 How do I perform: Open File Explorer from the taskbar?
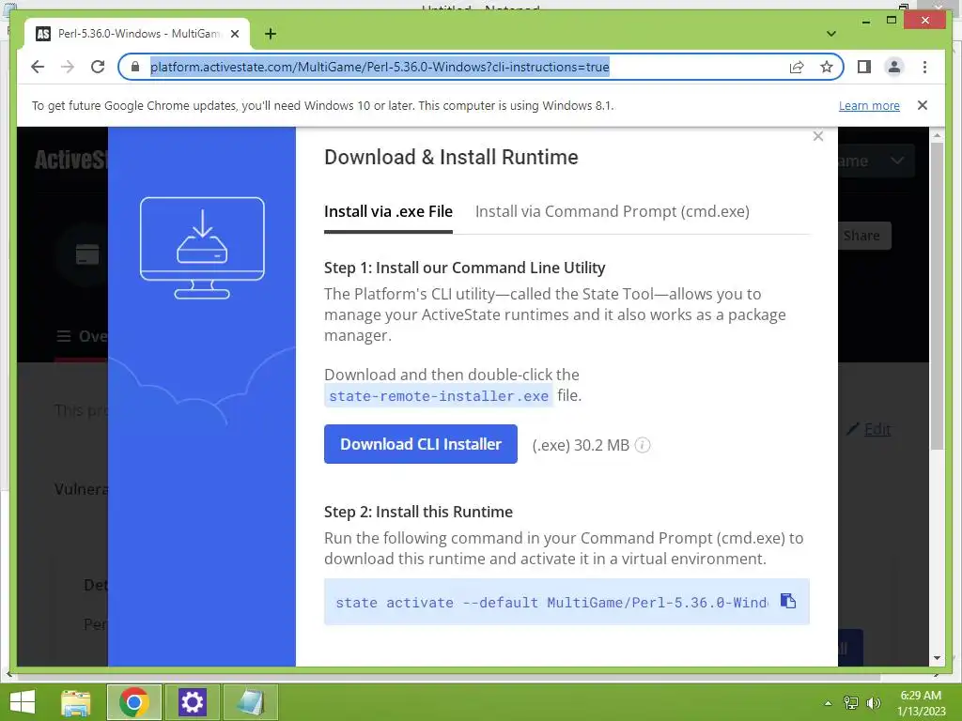76,702
